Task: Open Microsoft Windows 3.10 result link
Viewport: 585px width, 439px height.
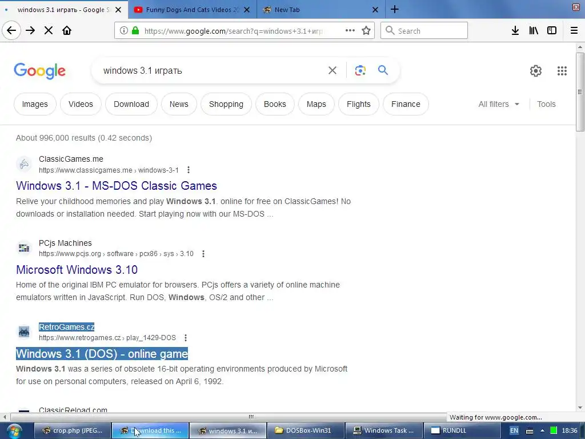Action: (x=77, y=270)
